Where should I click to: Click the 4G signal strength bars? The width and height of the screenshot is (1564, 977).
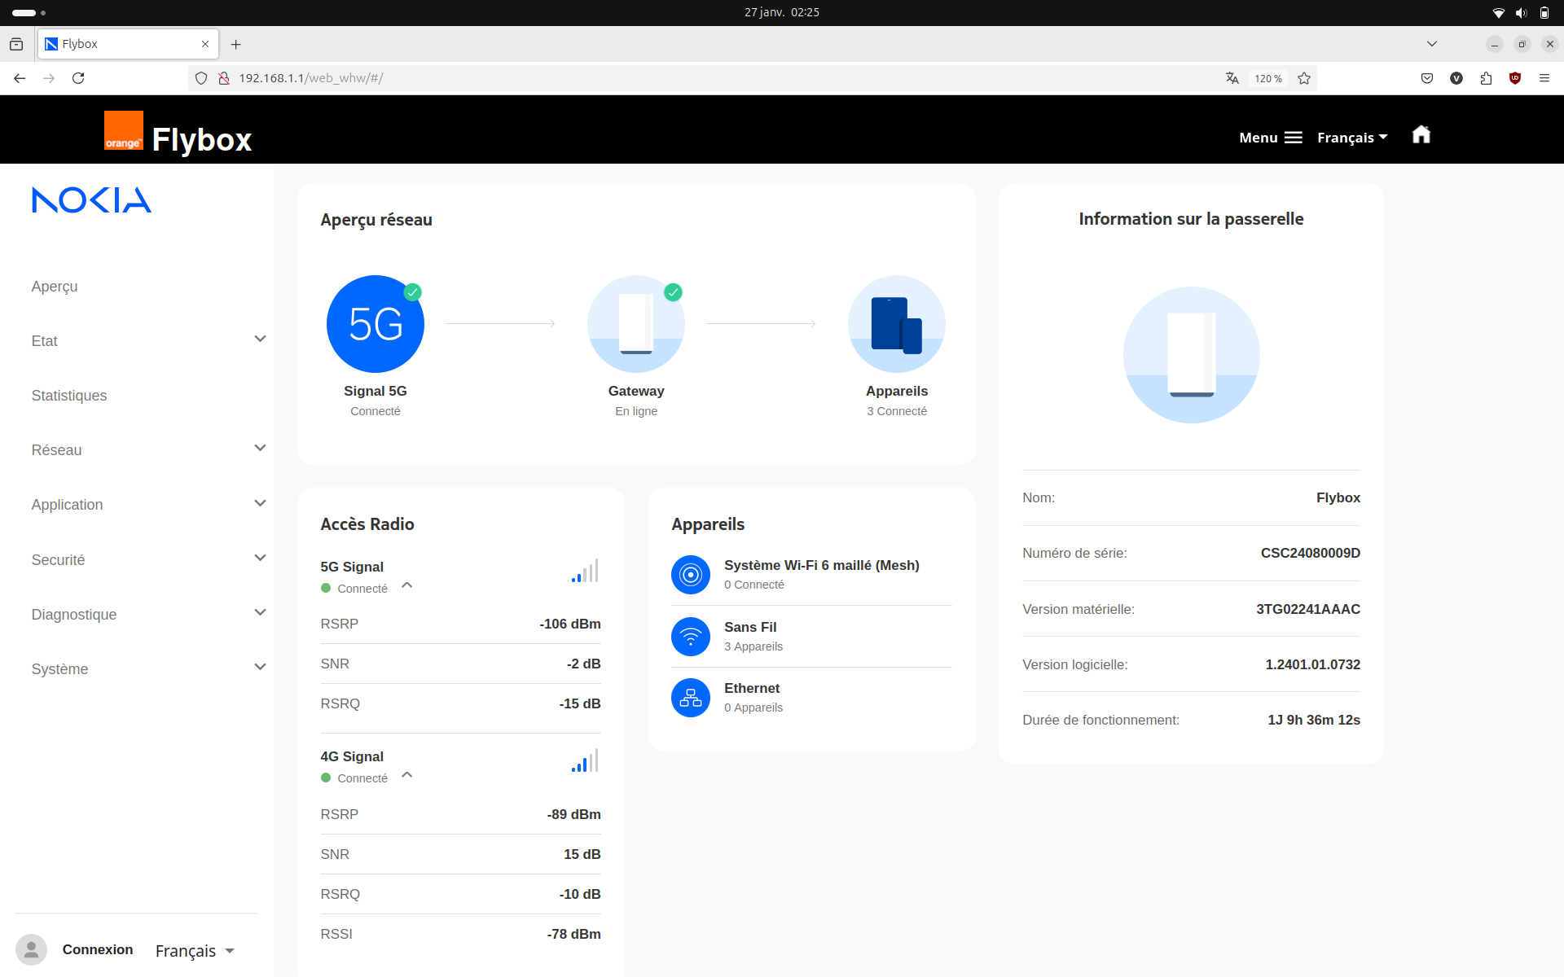(x=585, y=760)
